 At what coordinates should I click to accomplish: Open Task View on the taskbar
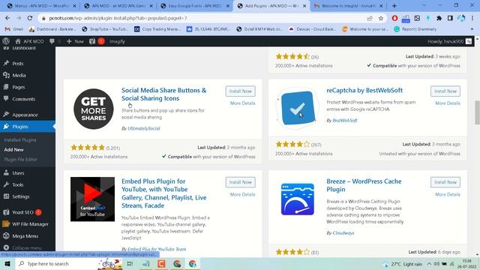point(130,263)
